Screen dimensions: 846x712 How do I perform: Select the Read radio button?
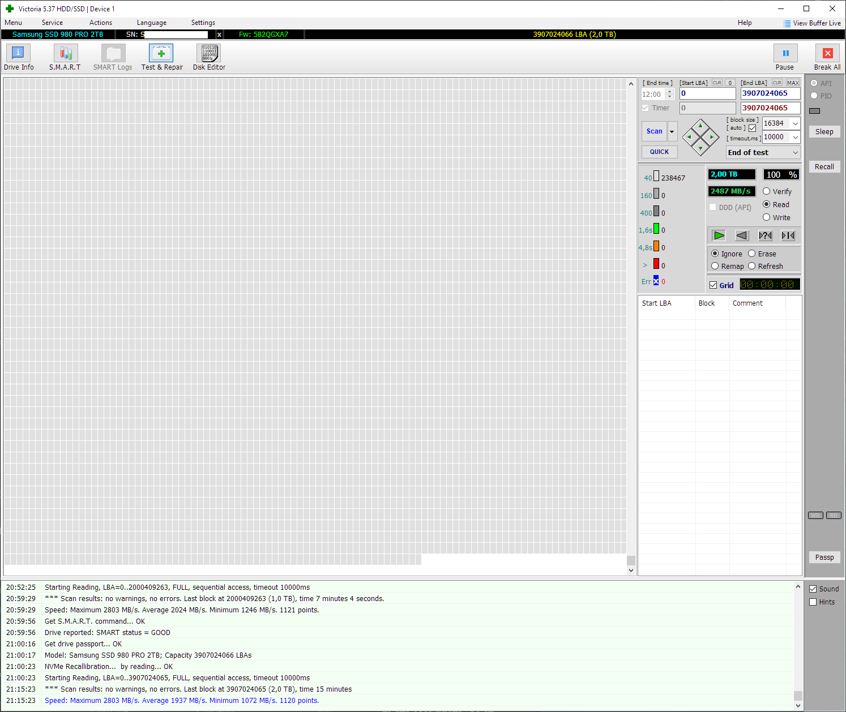click(x=767, y=204)
